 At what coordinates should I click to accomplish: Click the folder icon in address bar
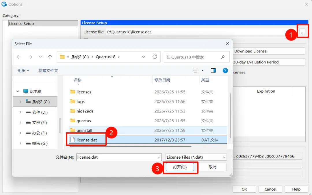click(x=62, y=57)
